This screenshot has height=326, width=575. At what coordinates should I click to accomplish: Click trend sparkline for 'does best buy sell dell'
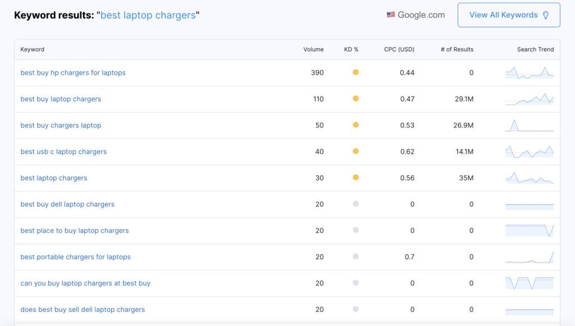coord(530,312)
